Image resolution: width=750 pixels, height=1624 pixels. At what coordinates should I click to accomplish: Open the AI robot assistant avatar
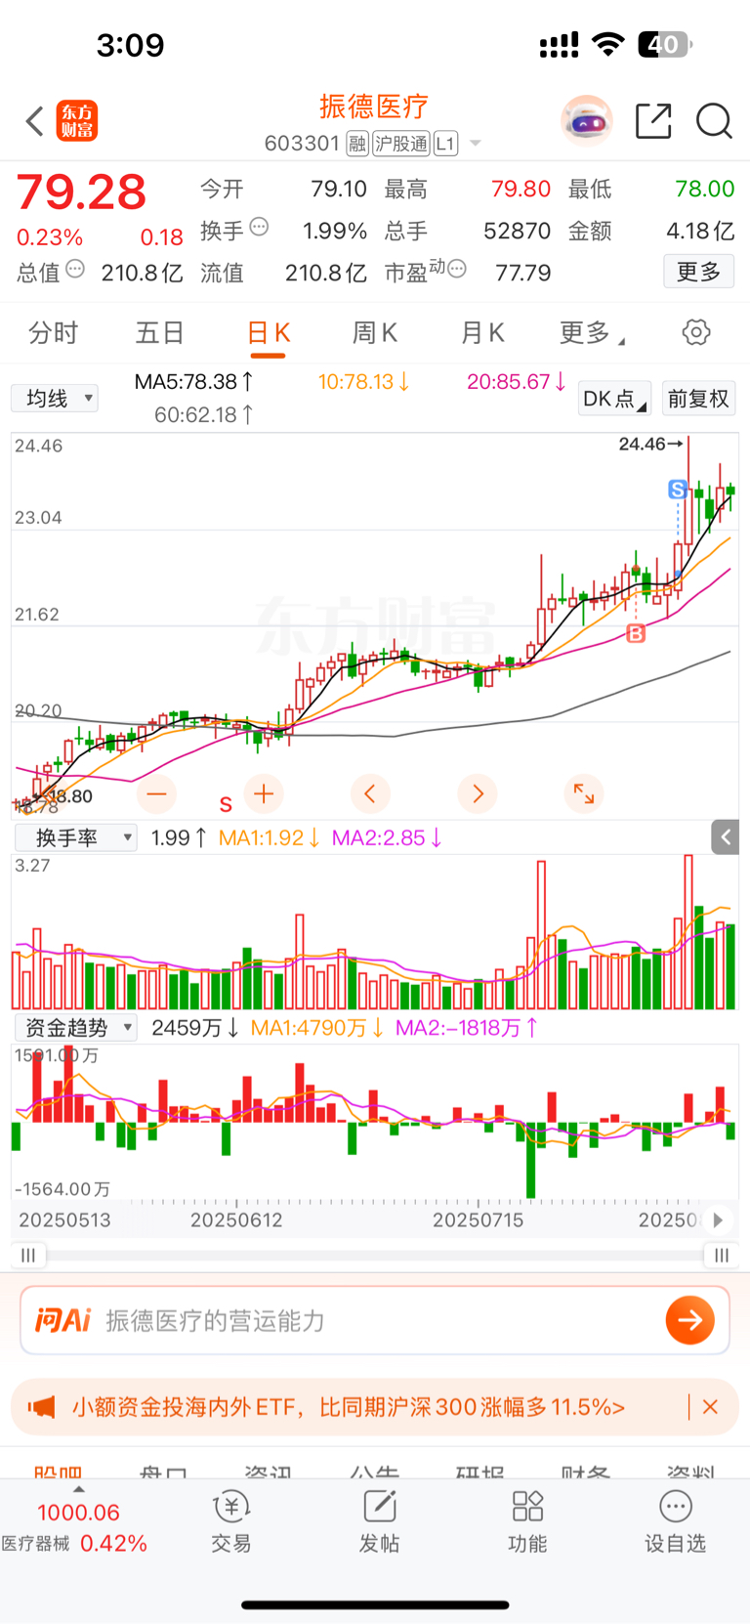pos(587,121)
